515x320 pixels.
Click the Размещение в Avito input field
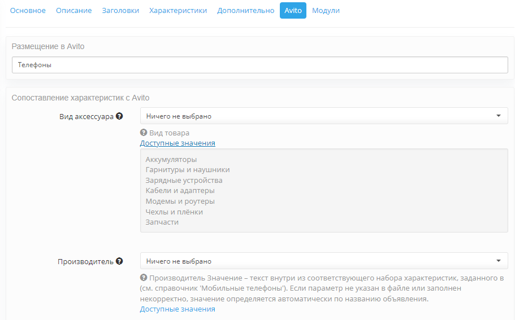point(260,65)
